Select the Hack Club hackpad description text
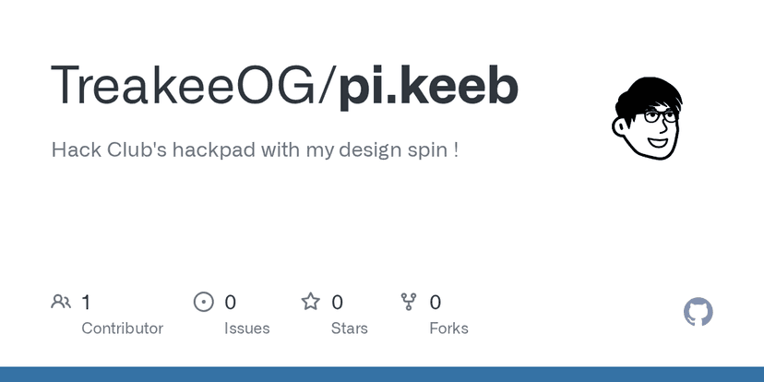 pos(255,149)
